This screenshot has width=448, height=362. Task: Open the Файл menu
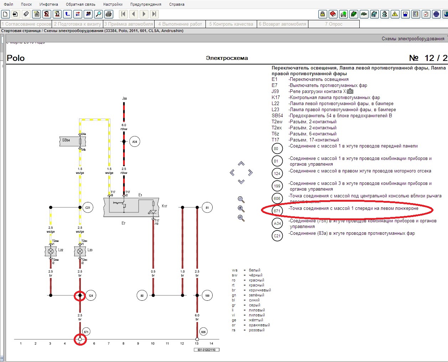9,4
